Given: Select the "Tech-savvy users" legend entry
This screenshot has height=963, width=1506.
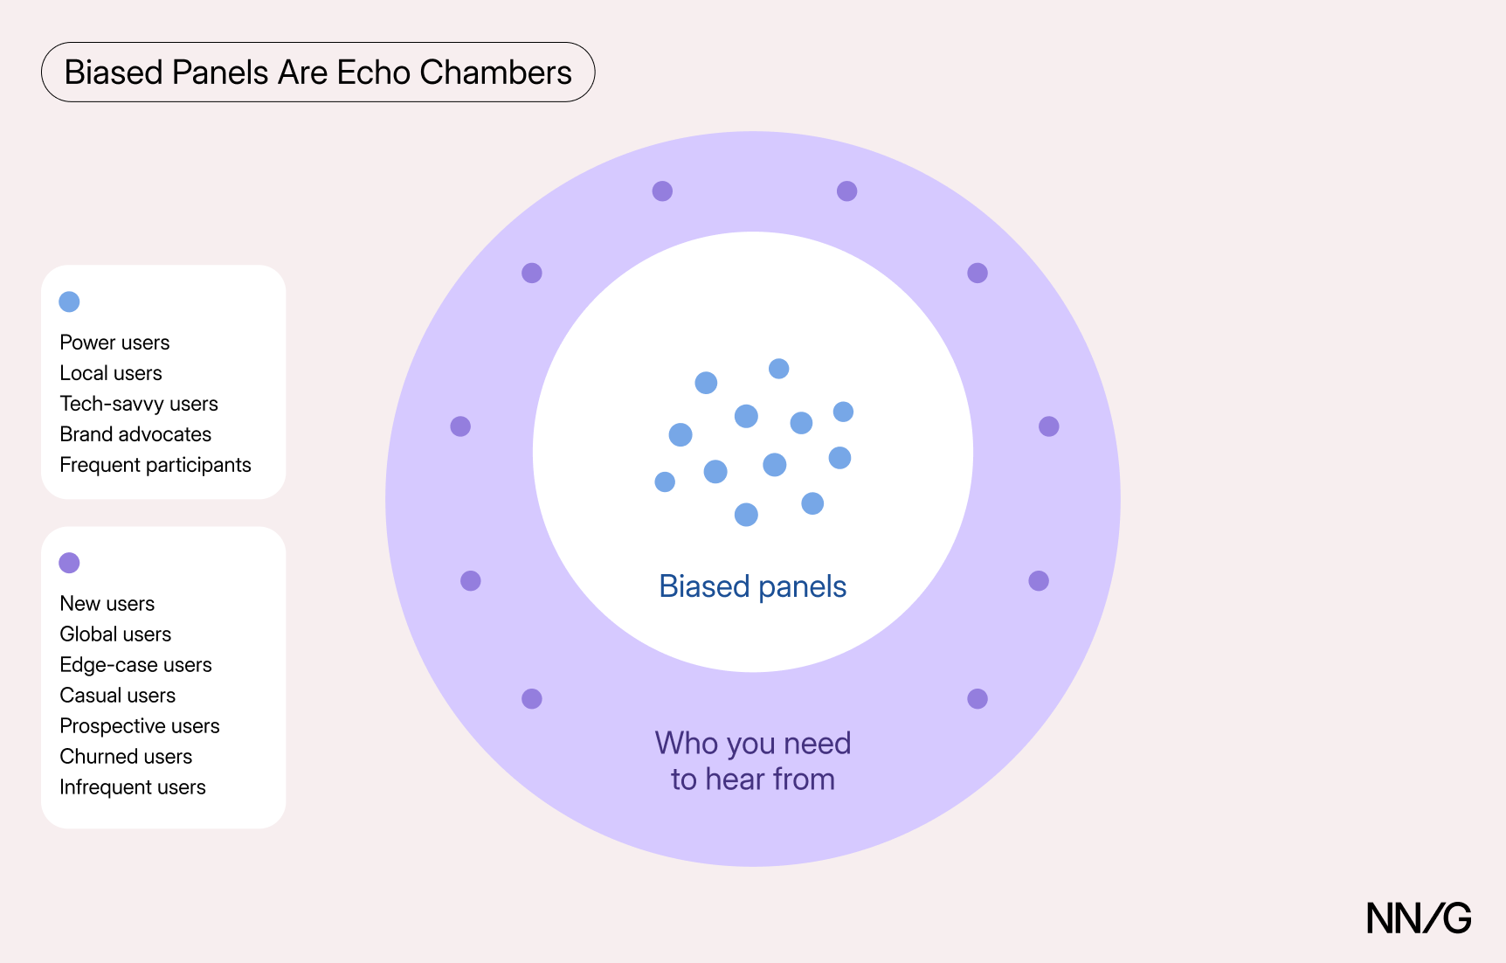Looking at the screenshot, I should [139, 404].
